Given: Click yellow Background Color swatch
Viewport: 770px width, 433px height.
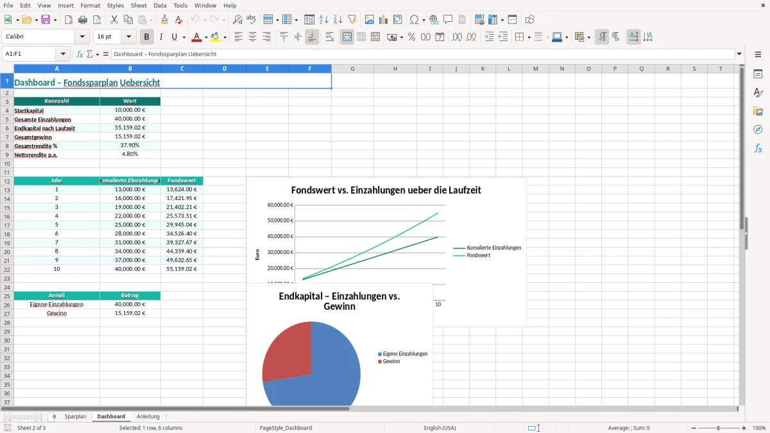Looking at the screenshot, I should pyautogui.click(x=216, y=37).
